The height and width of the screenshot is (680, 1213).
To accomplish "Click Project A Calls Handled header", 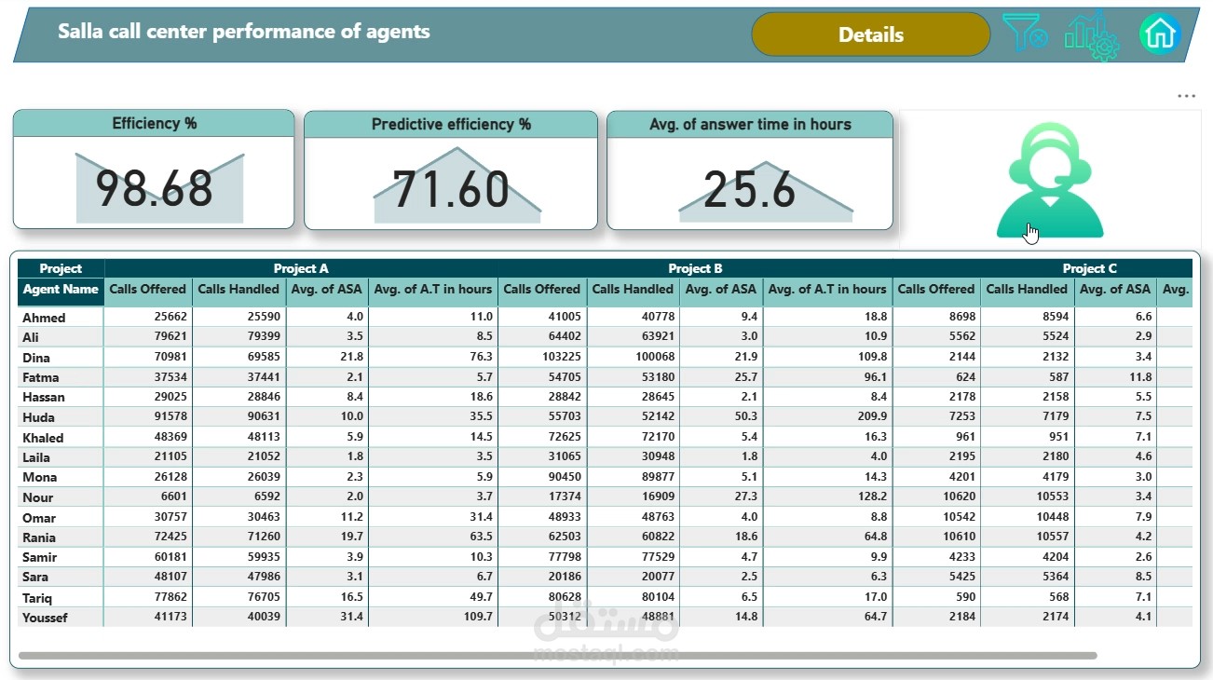I will [x=237, y=289].
